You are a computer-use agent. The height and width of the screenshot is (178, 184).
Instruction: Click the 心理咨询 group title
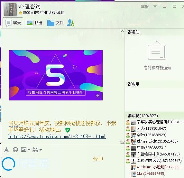[30, 6]
